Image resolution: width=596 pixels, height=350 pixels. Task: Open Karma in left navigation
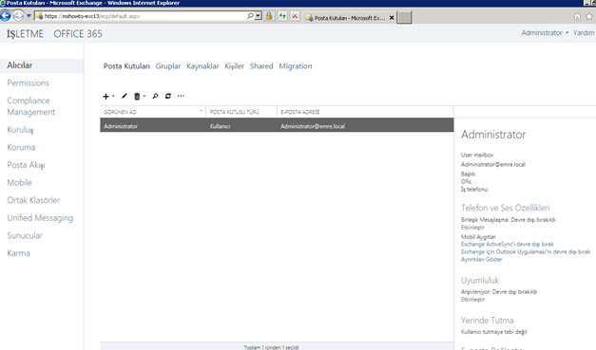pyautogui.click(x=19, y=253)
